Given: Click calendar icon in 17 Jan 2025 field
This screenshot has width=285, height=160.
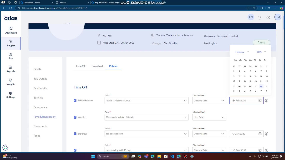Looking at the screenshot, I should pos(260,134).
